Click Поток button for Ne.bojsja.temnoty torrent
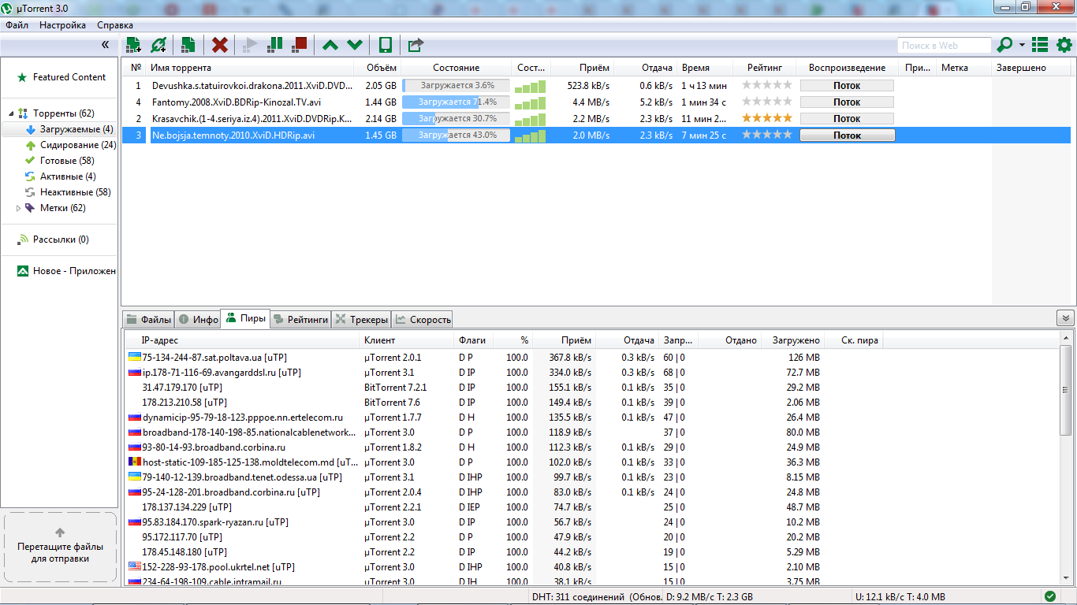This screenshot has height=605, width=1077. point(847,135)
